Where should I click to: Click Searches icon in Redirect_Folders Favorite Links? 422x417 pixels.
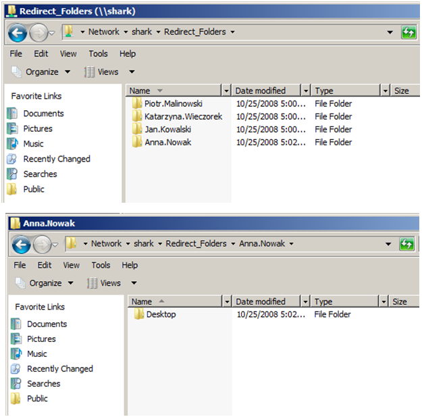[x=12, y=174]
